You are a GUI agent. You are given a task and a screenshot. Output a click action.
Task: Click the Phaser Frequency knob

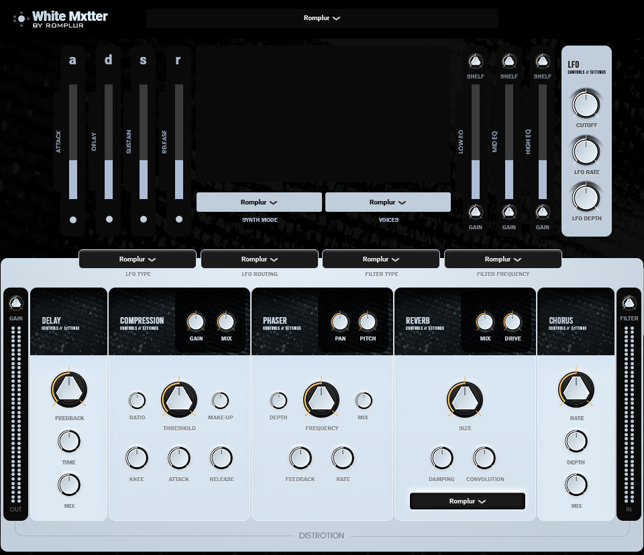pos(321,399)
